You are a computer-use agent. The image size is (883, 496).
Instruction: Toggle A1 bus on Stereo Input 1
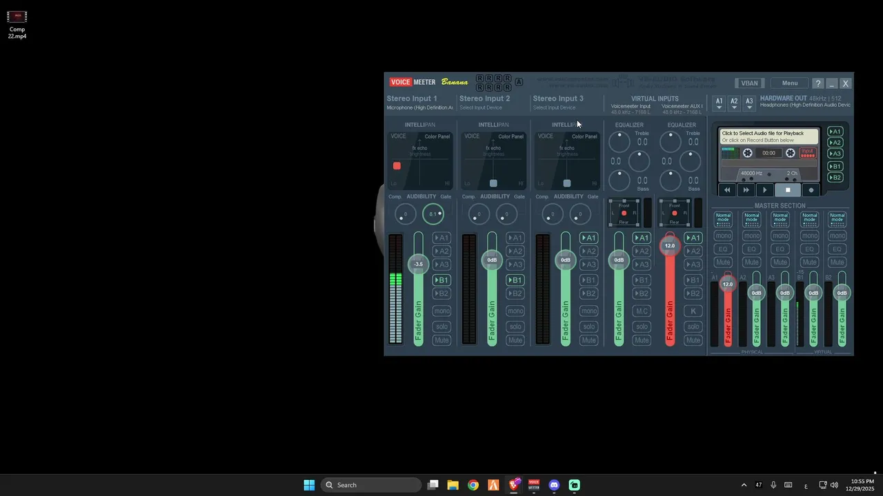coord(441,238)
